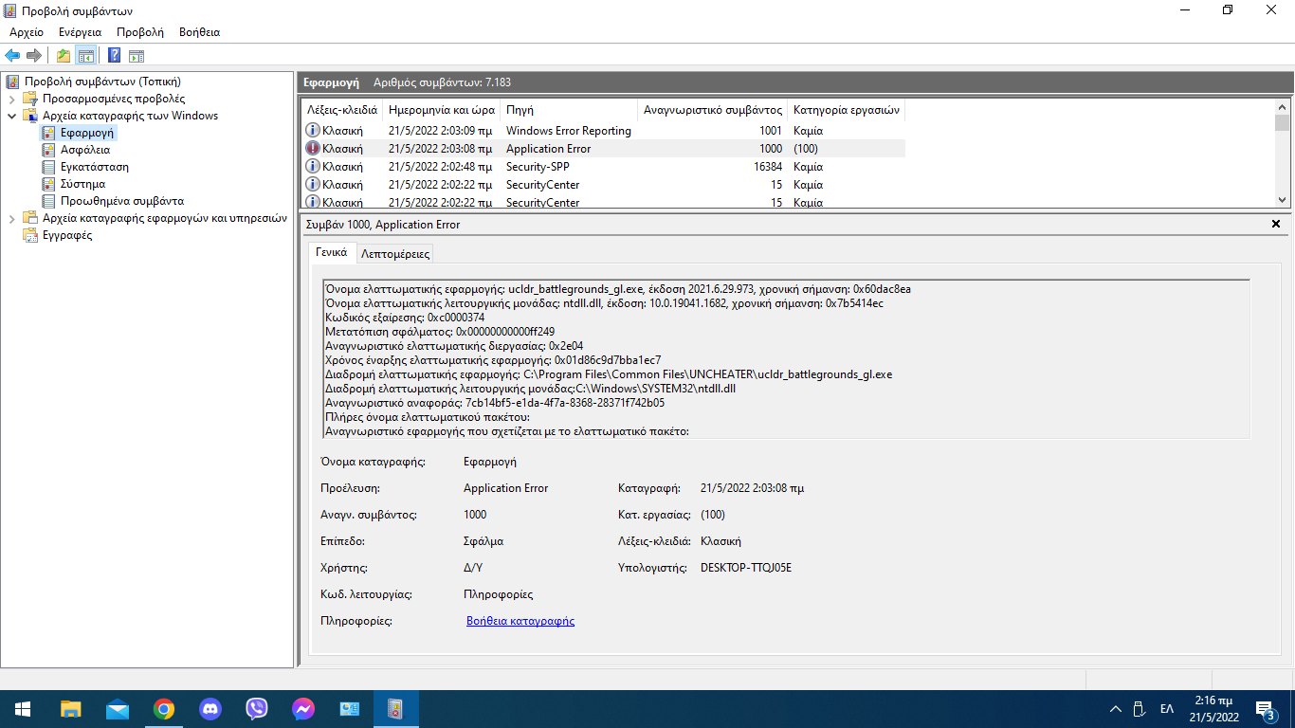Collapse the Αρχεία καταγραφής των Windows node
1295x728 pixels.
(11, 116)
